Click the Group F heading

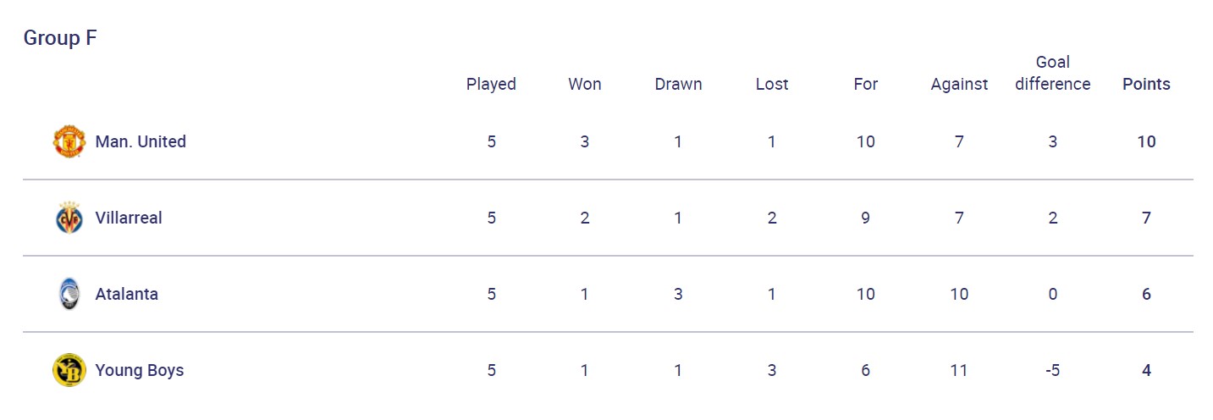tap(60, 38)
